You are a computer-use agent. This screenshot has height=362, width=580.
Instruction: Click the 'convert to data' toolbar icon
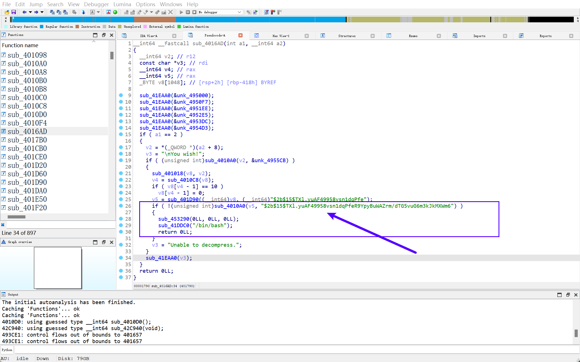pyautogui.click(x=133, y=12)
